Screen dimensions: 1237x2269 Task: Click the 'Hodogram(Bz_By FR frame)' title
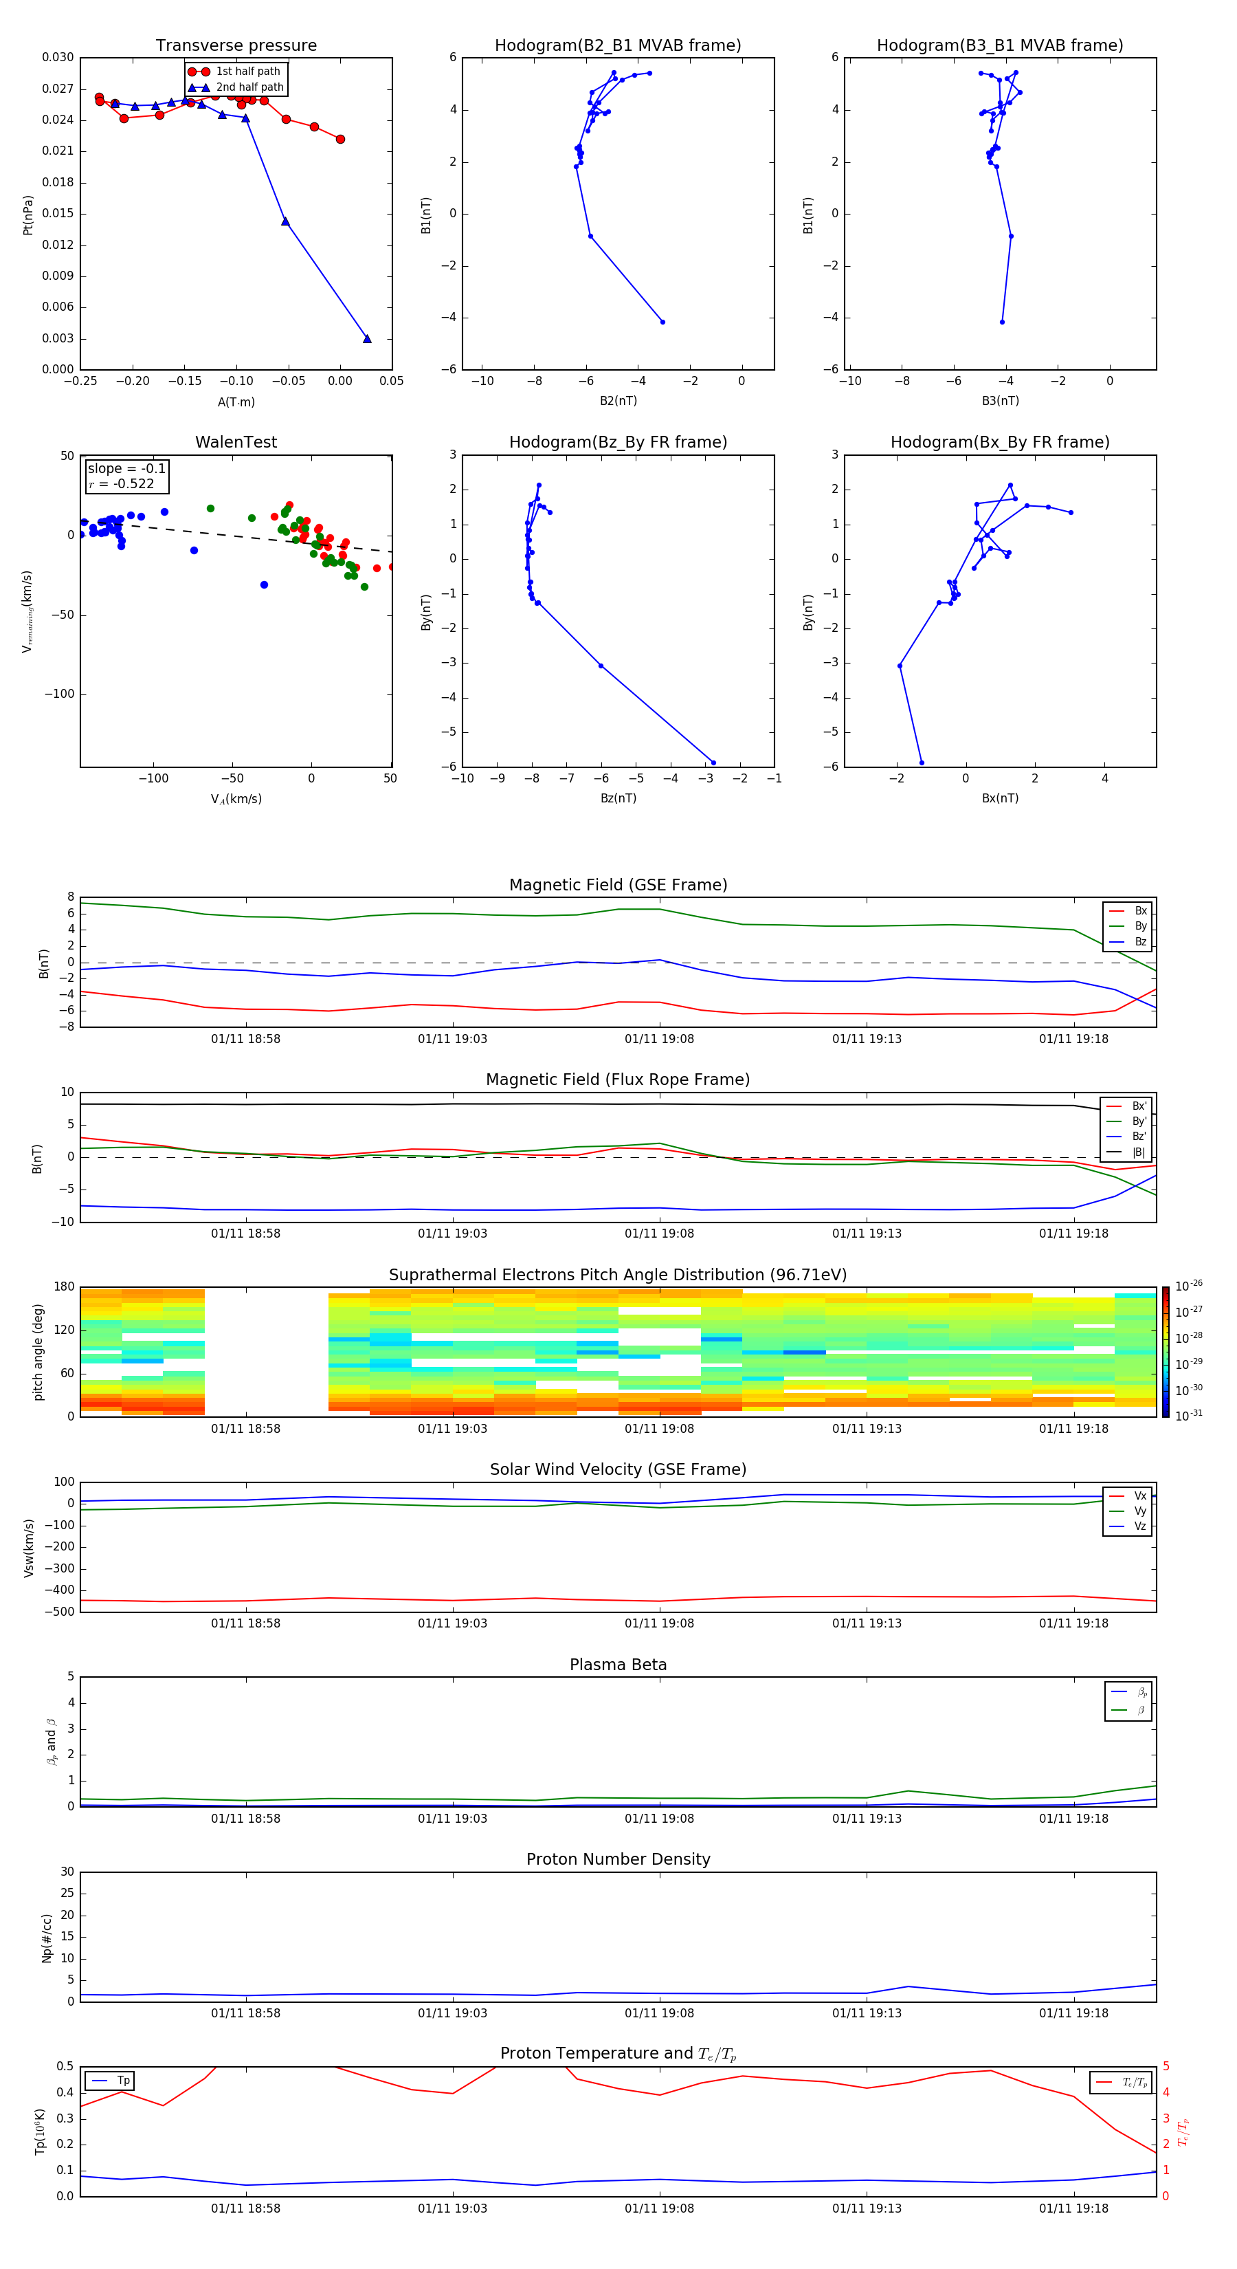click(x=618, y=442)
